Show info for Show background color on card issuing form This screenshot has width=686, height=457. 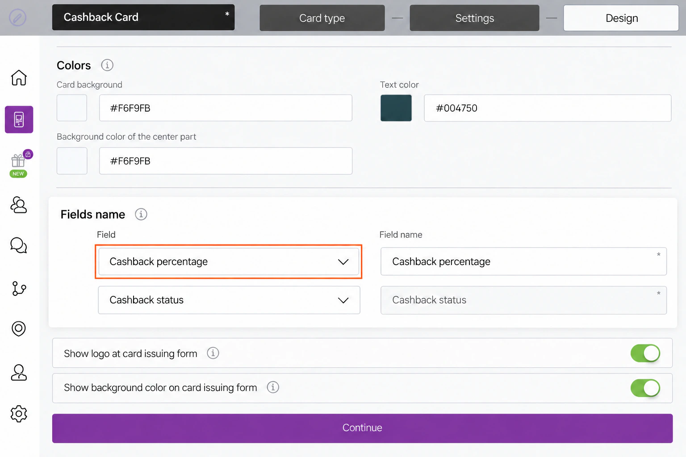click(273, 387)
